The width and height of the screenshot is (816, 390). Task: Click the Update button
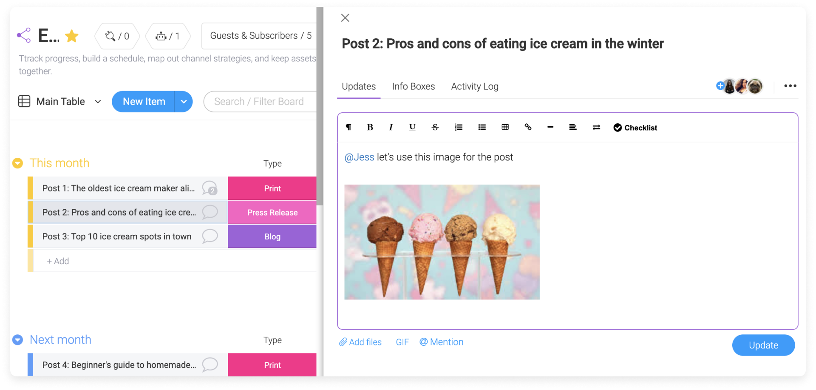(763, 345)
